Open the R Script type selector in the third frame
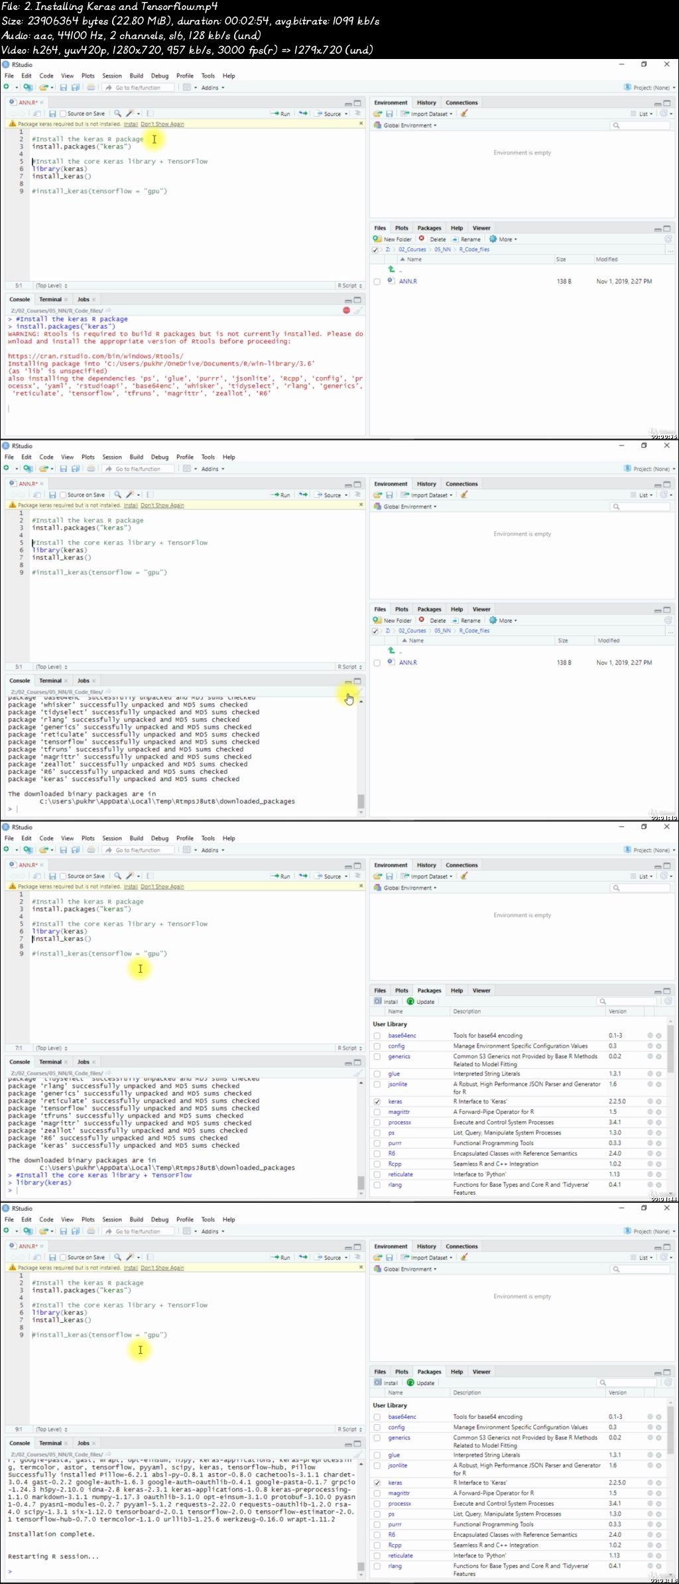Viewport: 679px width, 1584px height. (x=349, y=1048)
